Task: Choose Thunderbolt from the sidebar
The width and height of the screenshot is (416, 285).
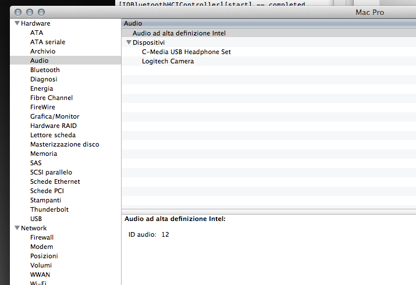Action: (x=49, y=209)
